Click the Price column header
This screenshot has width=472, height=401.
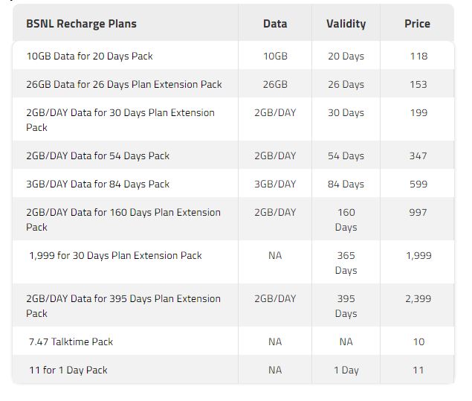[x=417, y=24]
